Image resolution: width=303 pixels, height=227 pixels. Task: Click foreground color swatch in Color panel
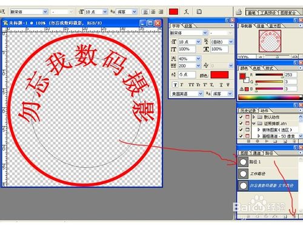(x=242, y=76)
